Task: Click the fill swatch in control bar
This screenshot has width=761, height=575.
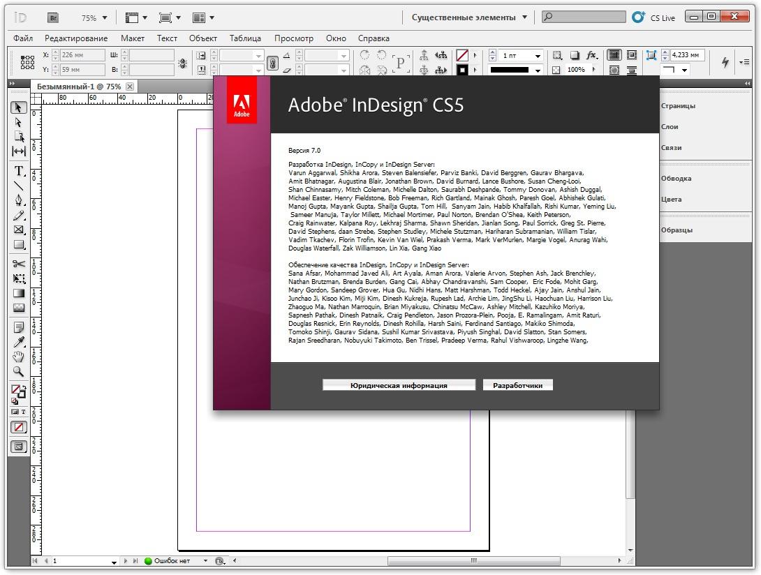Action: click(x=462, y=55)
